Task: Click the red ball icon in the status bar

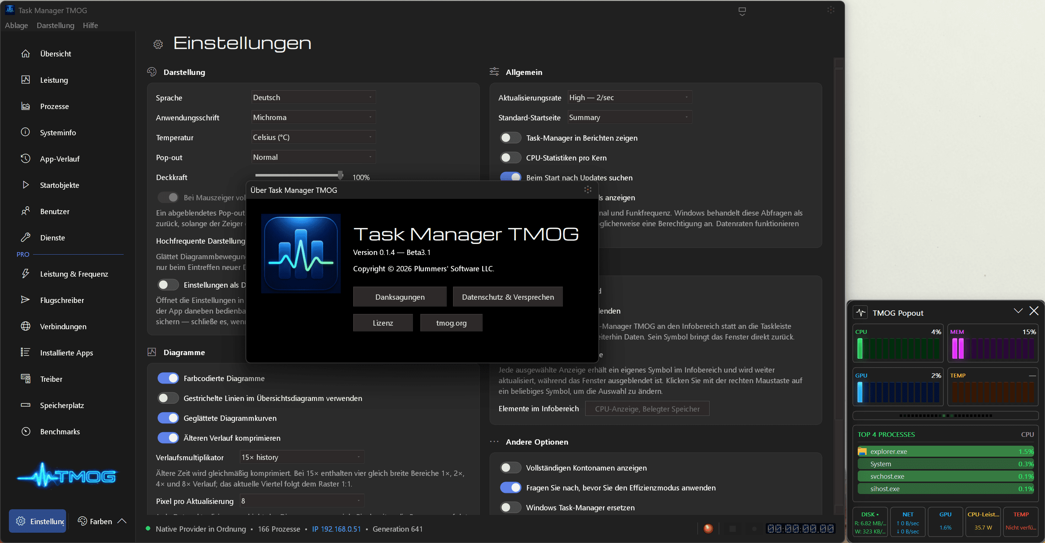Action: click(708, 529)
